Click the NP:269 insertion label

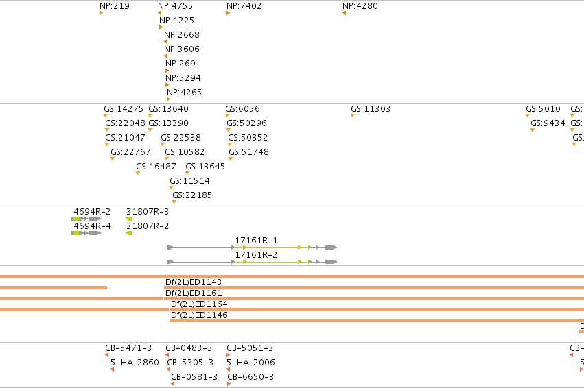coord(180,64)
